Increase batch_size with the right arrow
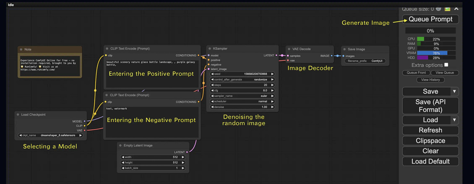 183,168
